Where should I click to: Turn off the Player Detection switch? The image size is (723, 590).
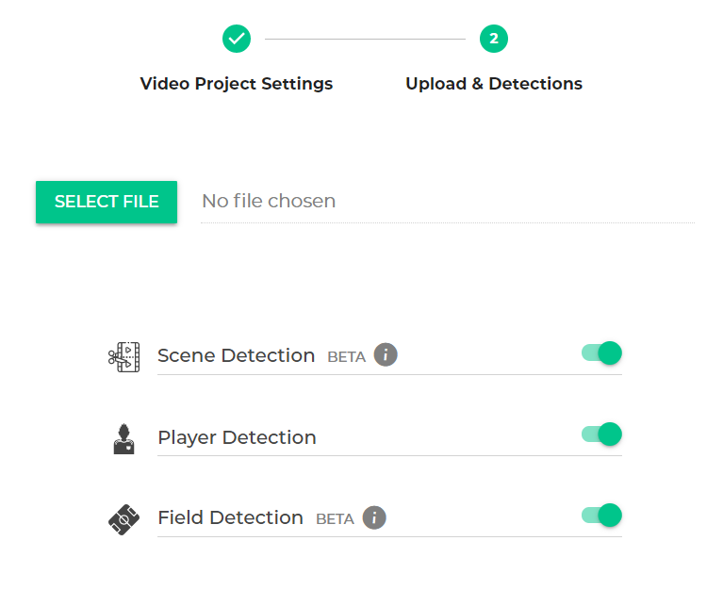click(x=601, y=434)
